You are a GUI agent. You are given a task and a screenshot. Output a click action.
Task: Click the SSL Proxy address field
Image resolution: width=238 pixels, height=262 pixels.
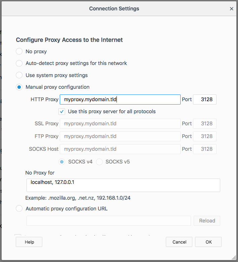[120, 124]
